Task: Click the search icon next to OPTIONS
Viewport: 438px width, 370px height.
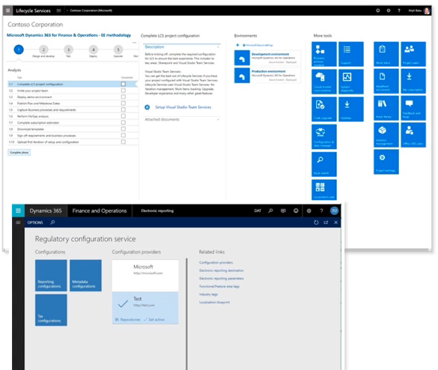Action: point(52,222)
